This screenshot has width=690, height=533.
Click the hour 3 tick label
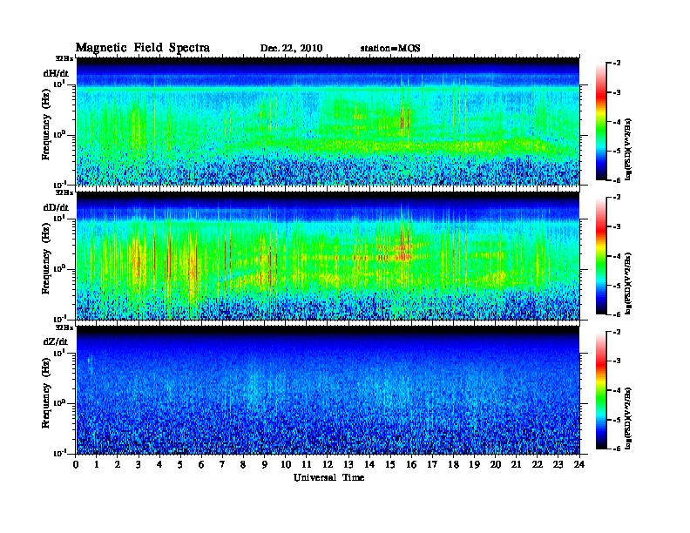click(x=139, y=464)
